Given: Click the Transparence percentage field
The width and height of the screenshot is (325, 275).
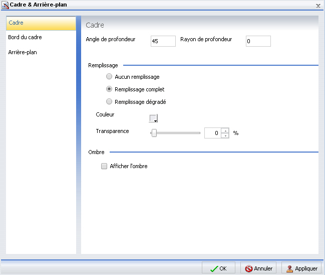Looking at the screenshot, I should [213, 133].
